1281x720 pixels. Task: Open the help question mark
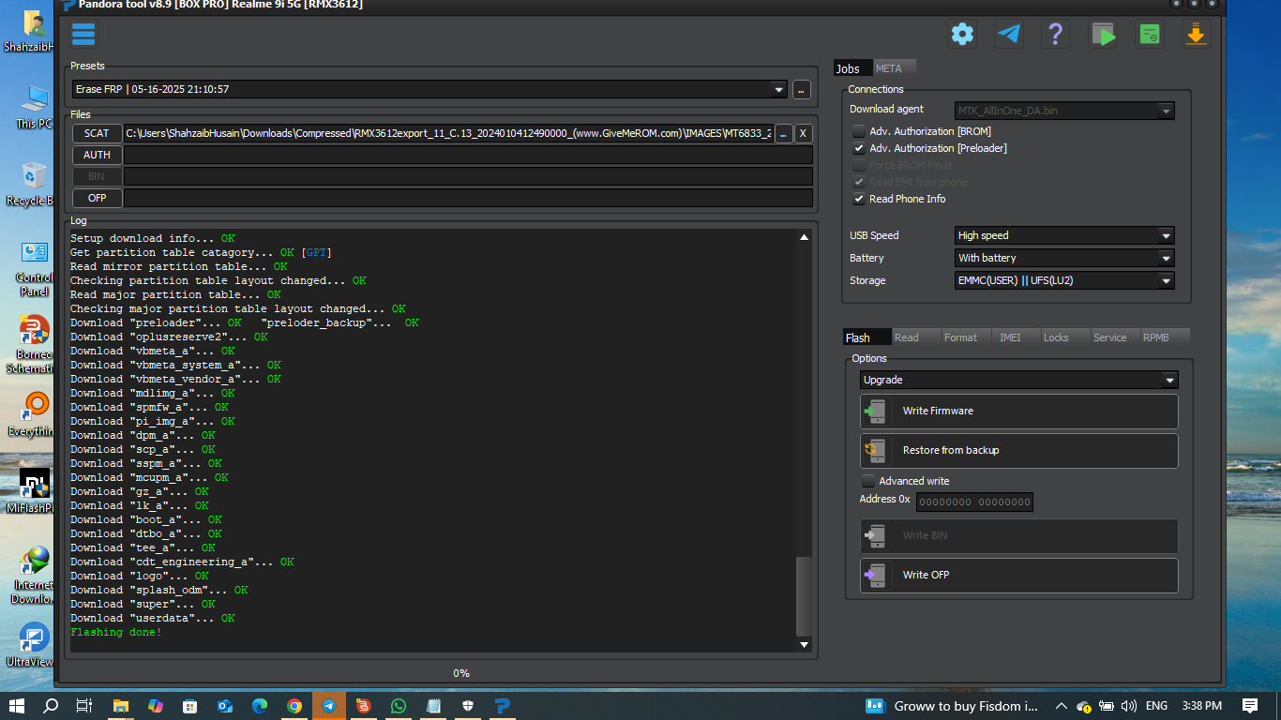coord(1055,35)
